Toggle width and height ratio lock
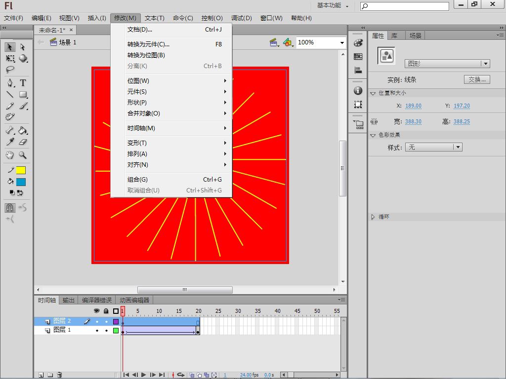The width and height of the screenshot is (506, 379). coord(374,121)
